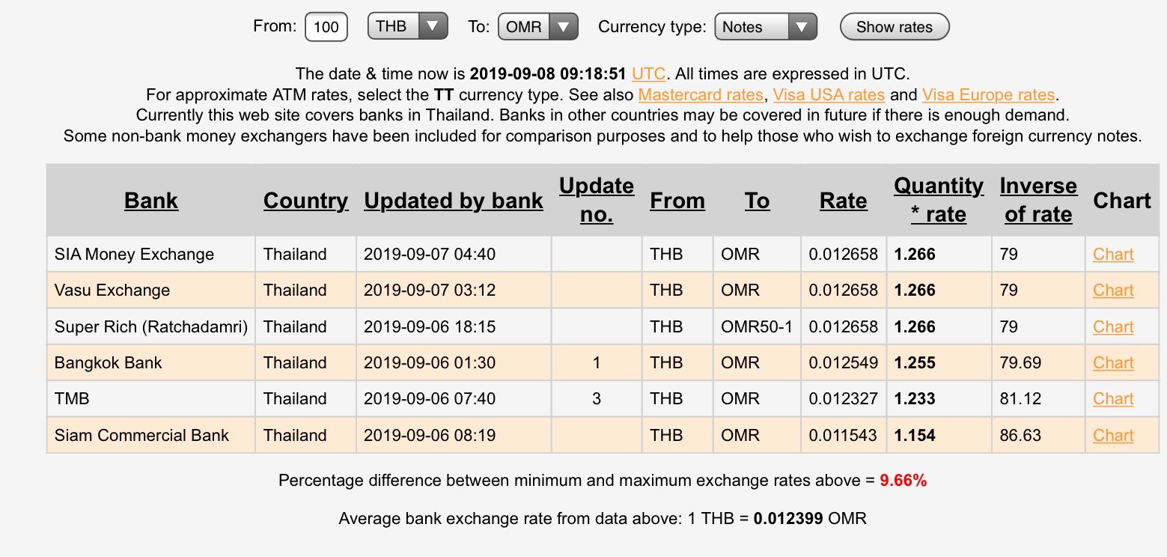Open the Currency type Notes dropdown
1167x557 pixels.
coord(766,26)
